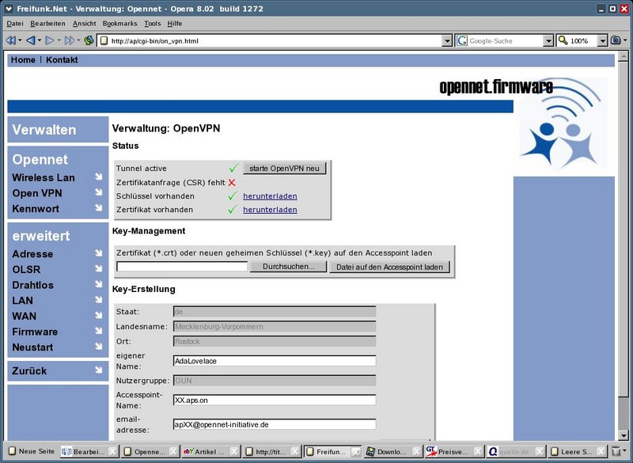Open the dropdown beside the camera icon
The width and height of the screenshot is (633, 463).
(x=625, y=41)
